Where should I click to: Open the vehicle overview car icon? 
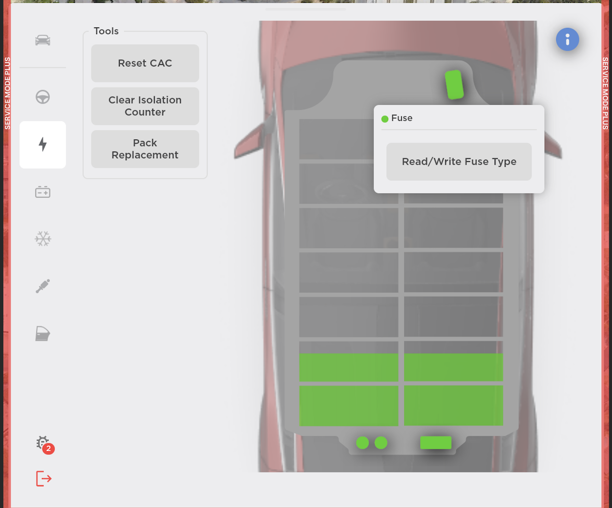[x=43, y=40]
